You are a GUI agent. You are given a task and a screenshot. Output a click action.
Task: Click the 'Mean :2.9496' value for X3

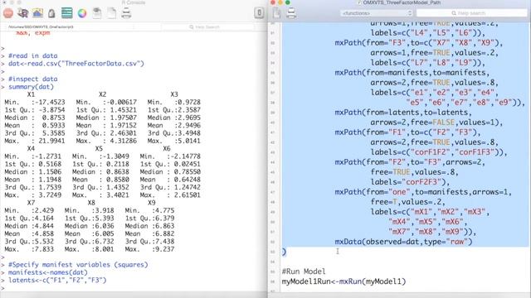[174, 125]
